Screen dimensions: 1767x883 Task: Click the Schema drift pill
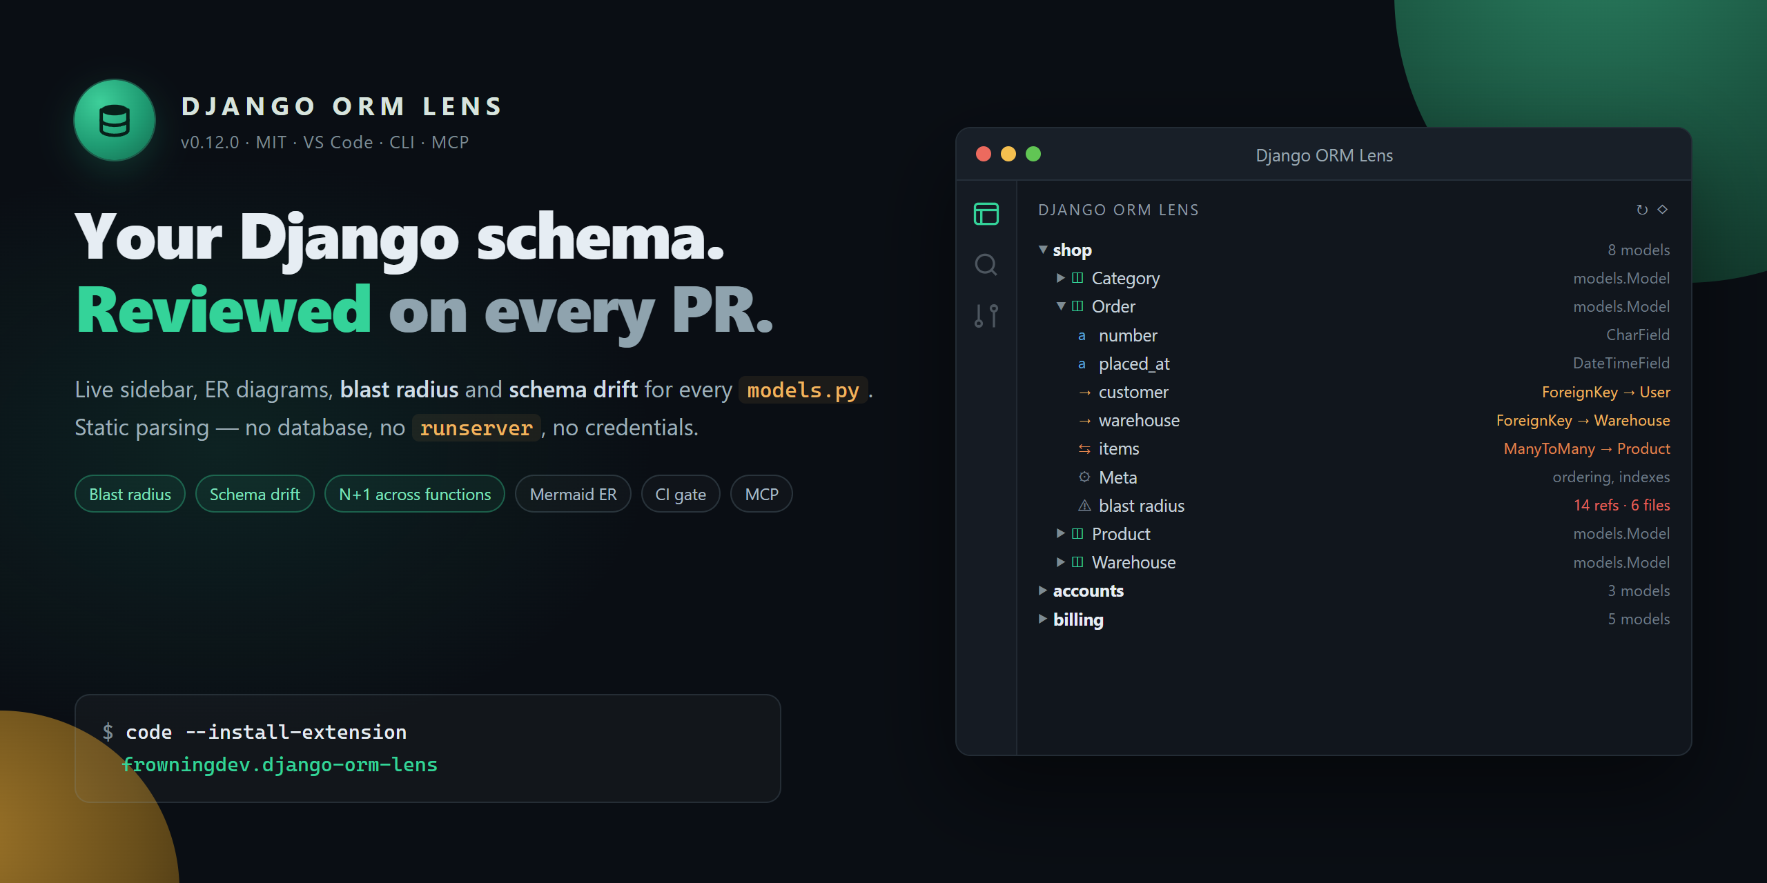(x=255, y=494)
